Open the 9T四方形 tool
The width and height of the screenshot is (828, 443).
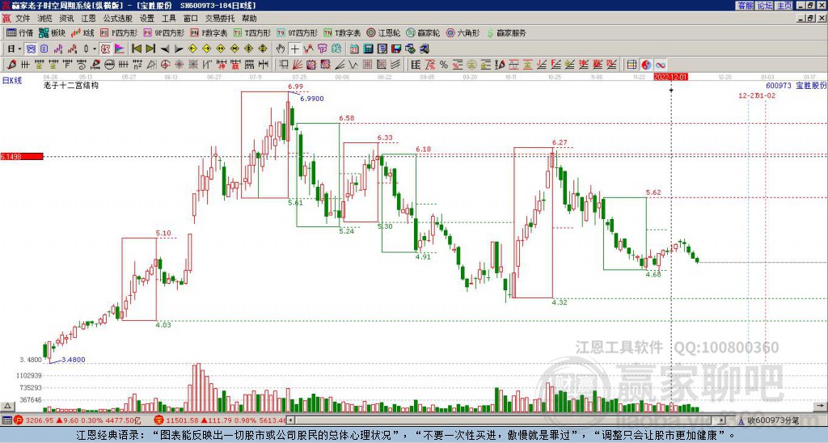point(298,32)
